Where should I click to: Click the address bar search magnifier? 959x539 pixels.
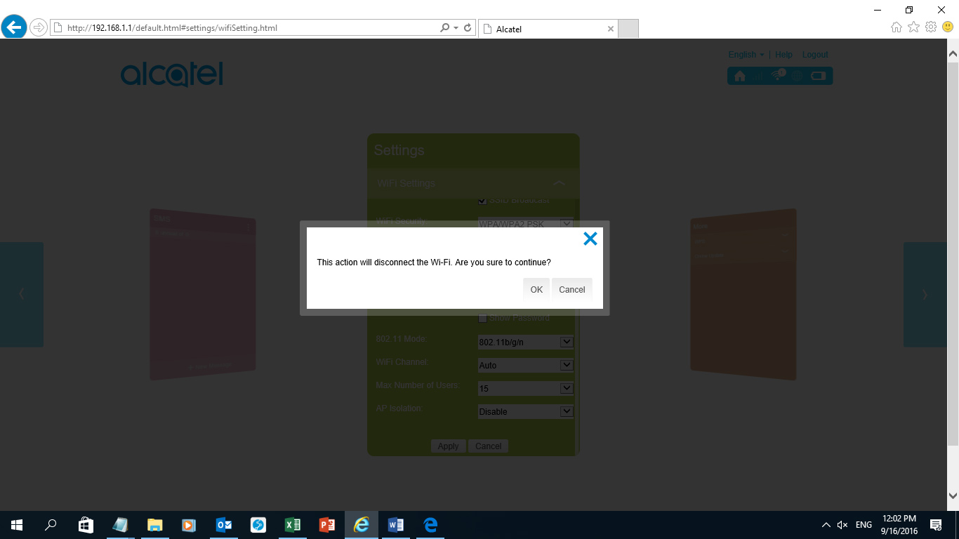[444, 28]
